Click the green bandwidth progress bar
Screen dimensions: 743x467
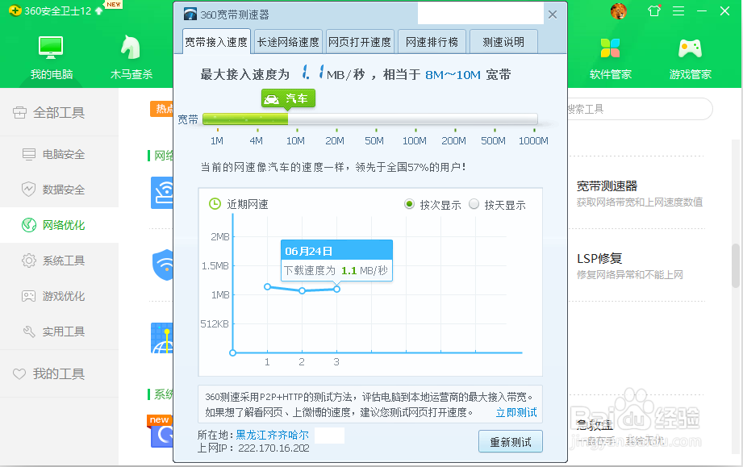click(245, 119)
